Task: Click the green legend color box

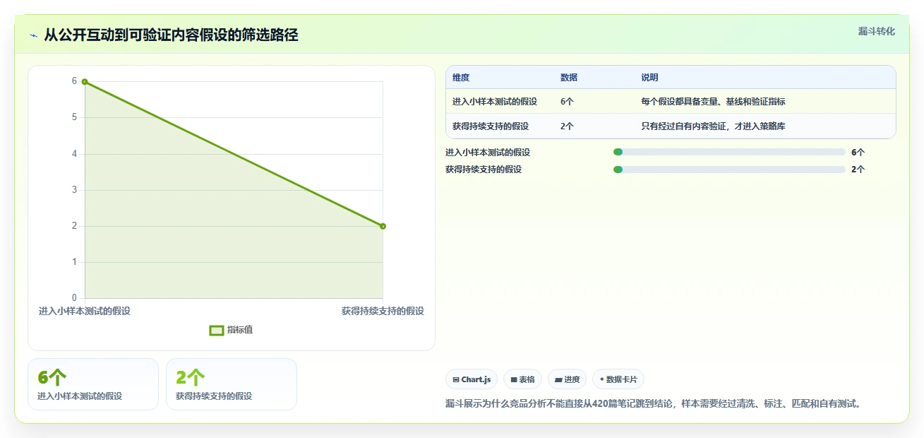Action: (217, 330)
